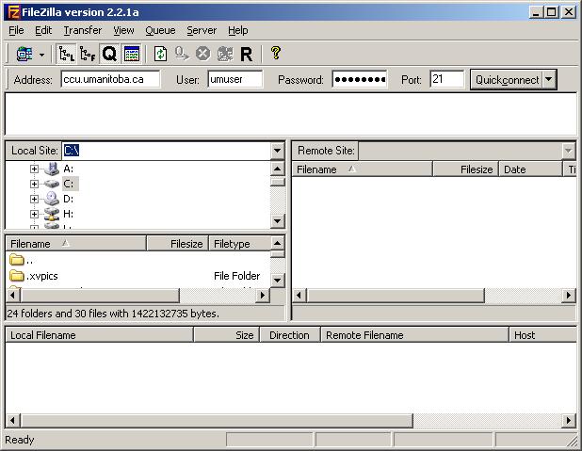This screenshot has height=451, width=582.
Task: Click the Process Queue toolbar icon
Action: click(x=182, y=55)
